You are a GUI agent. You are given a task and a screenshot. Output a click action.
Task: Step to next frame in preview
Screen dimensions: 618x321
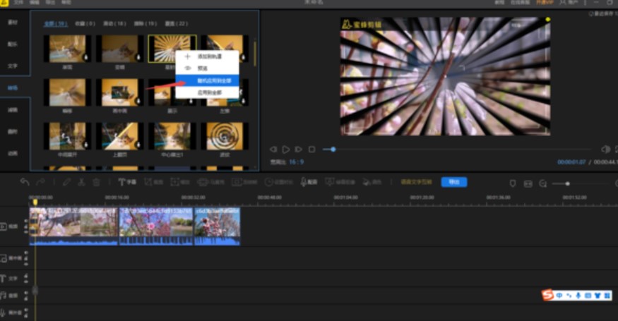coord(299,150)
